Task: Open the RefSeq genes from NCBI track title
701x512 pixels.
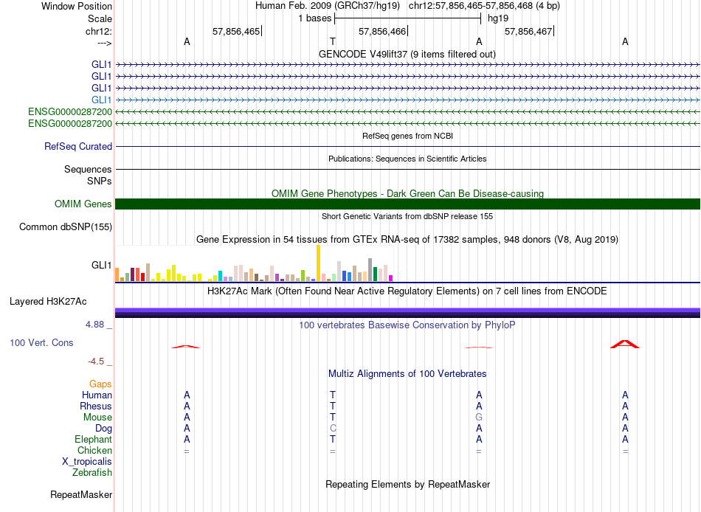Action: click(x=407, y=136)
